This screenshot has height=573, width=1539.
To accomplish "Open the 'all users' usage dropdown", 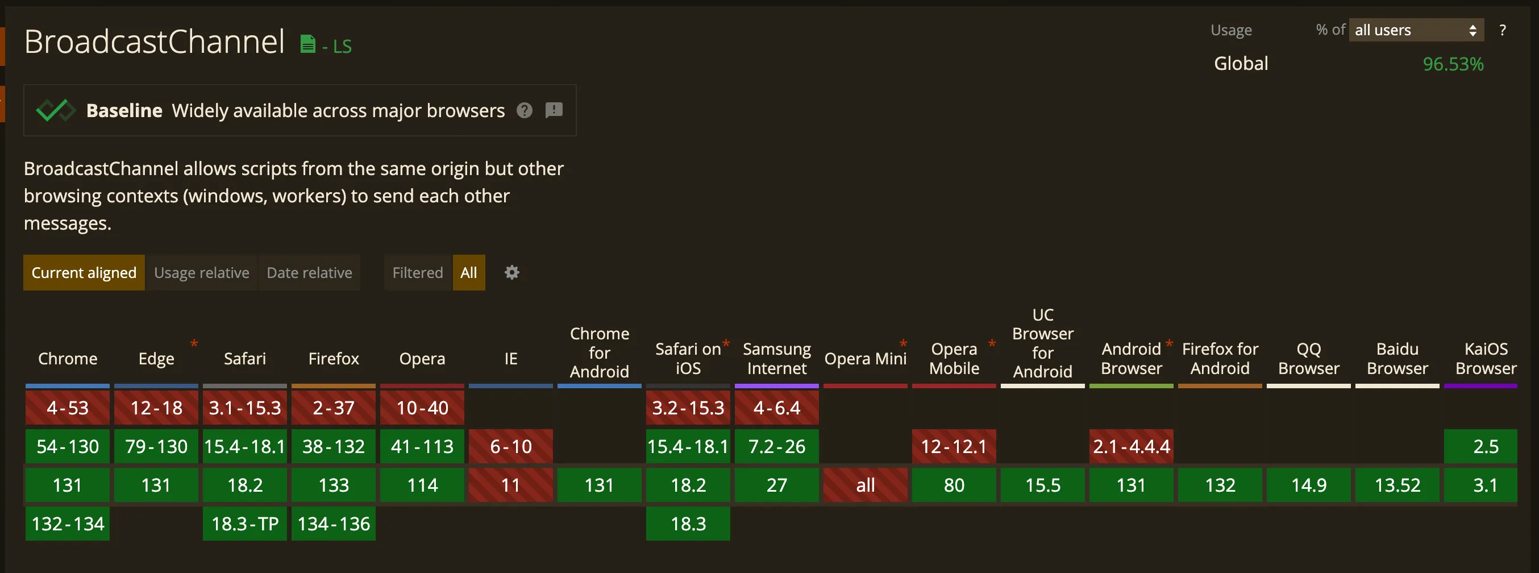I will (1415, 30).
